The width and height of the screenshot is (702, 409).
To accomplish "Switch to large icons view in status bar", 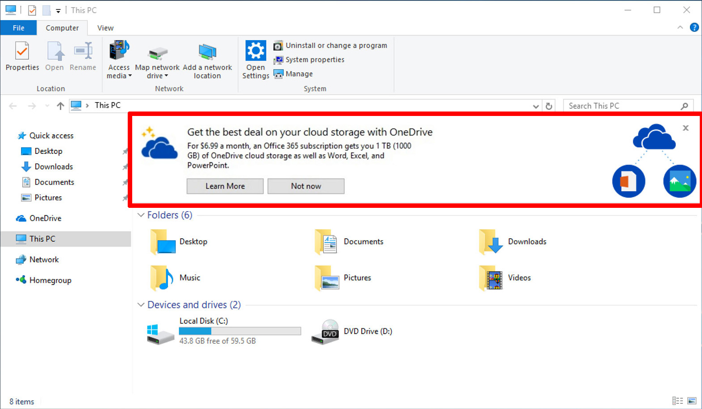I will (x=692, y=401).
